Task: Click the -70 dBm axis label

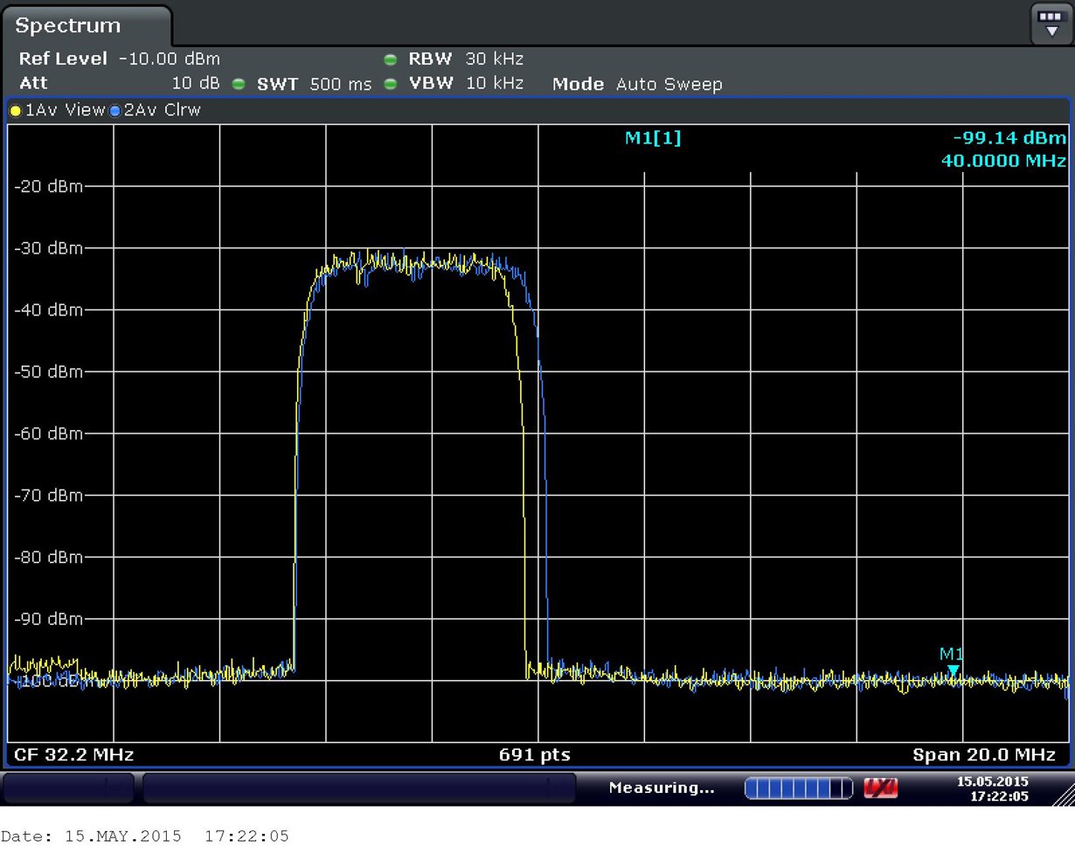Action: pyautogui.click(x=49, y=496)
